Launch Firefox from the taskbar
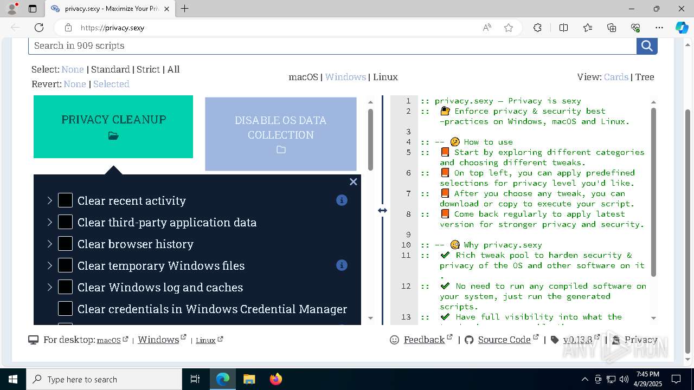Image resolution: width=694 pixels, height=390 pixels. coord(275,379)
